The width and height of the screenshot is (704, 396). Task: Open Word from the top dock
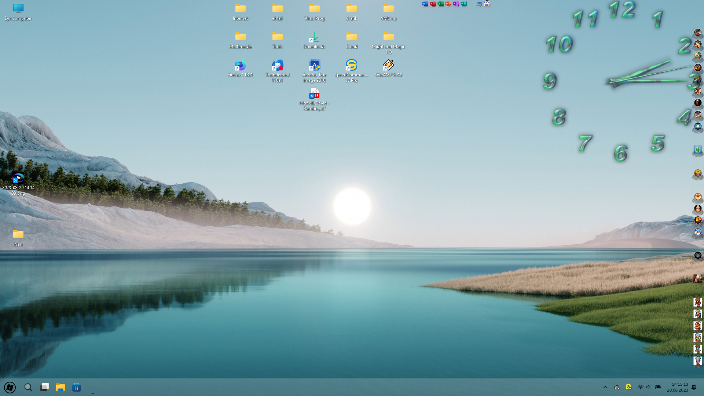click(x=425, y=4)
